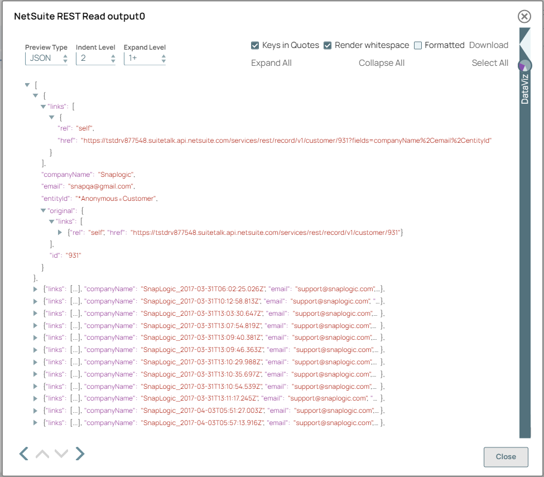Image resolution: width=544 pixels, height=477 pixels.
Task: Close the preview using the Close button
Action: (506, 457)
